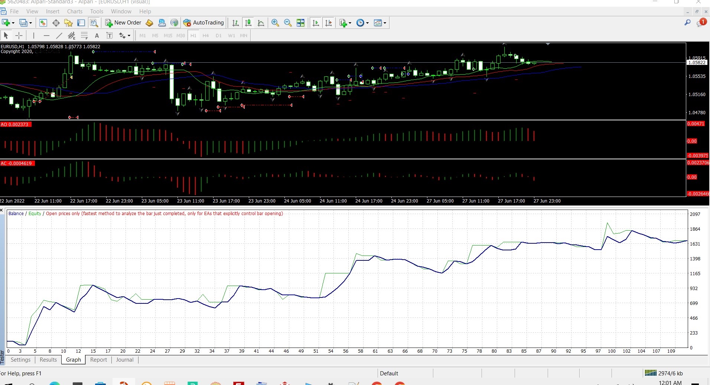Toggle the Data Window crosshair-circle icon

[x=56, y=23]
